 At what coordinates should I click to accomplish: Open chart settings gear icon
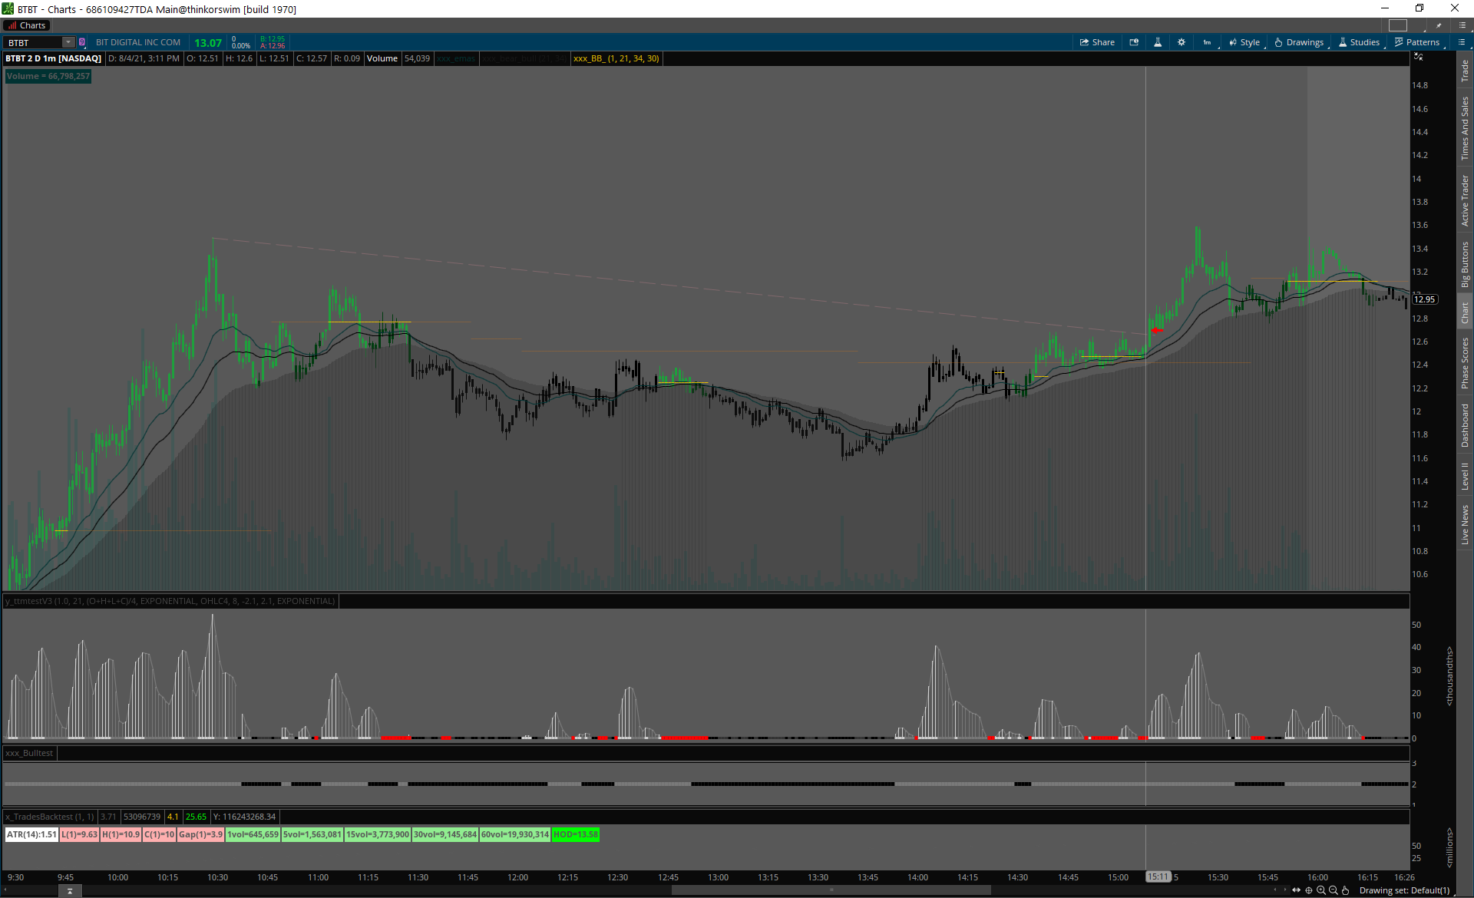click(1182, 42)
